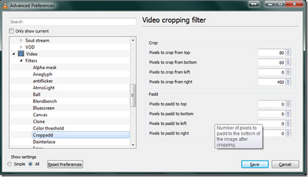
Task: Click the crop from right value field
Action: point(271,82)
